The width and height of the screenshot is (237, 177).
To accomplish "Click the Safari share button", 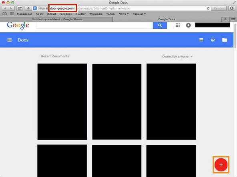I will [20, 8].
